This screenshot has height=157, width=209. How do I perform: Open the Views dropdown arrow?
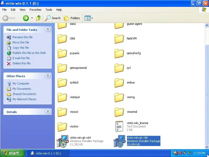click(x=92, y=18)
